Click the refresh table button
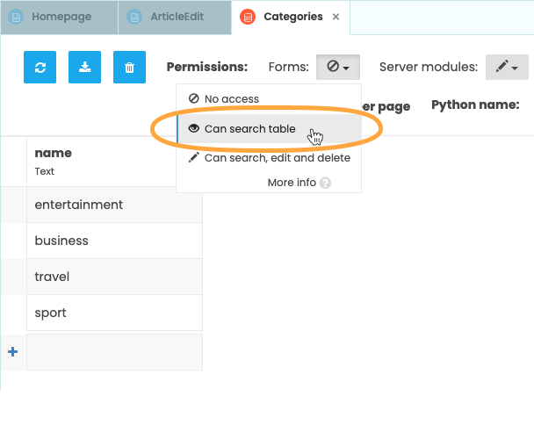The height and width of the screenshot is (425, 534). 40,67
